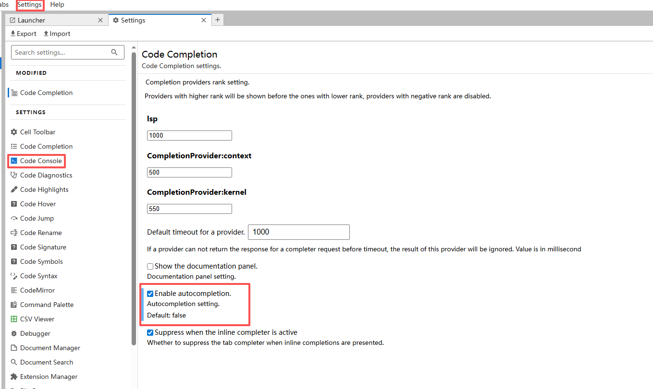653x389 pixels.
Task: Disable the Enable autocompletion checkbox
Action: click(150, 294)
